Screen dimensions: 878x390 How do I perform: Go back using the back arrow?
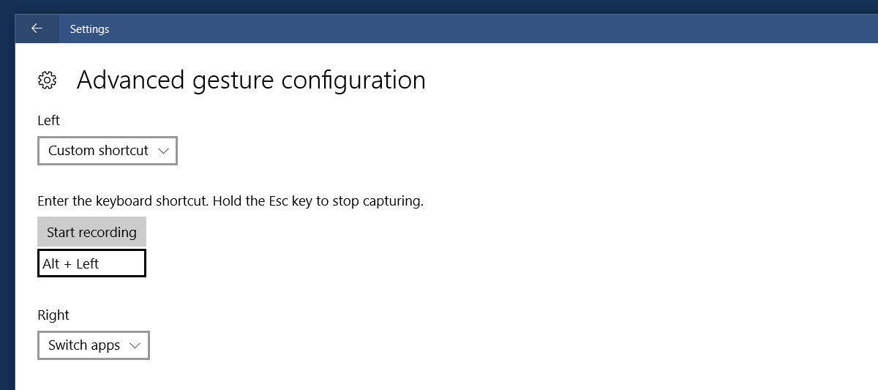tap(37, 29)
